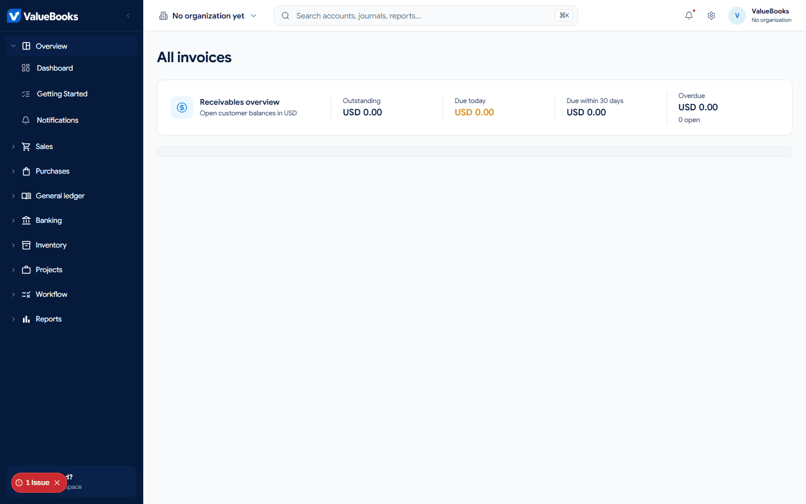Select the Overview menu item
This screenshot has height=504, width=806.
(x=71, y=46)
